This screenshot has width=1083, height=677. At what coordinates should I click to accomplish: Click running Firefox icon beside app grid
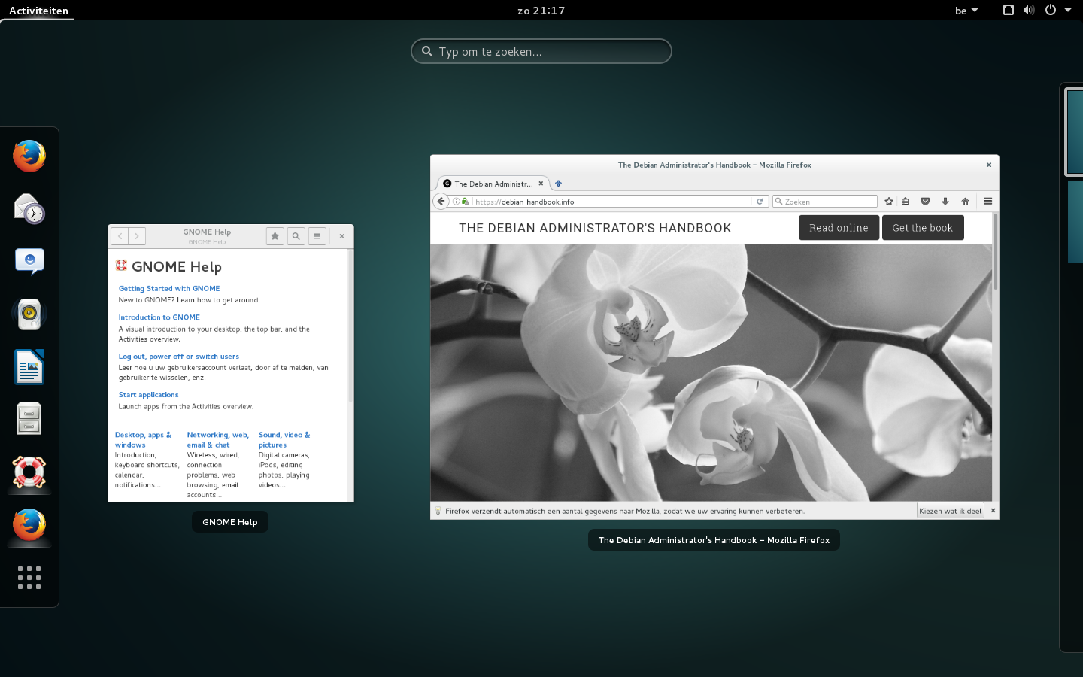(29, 525)
